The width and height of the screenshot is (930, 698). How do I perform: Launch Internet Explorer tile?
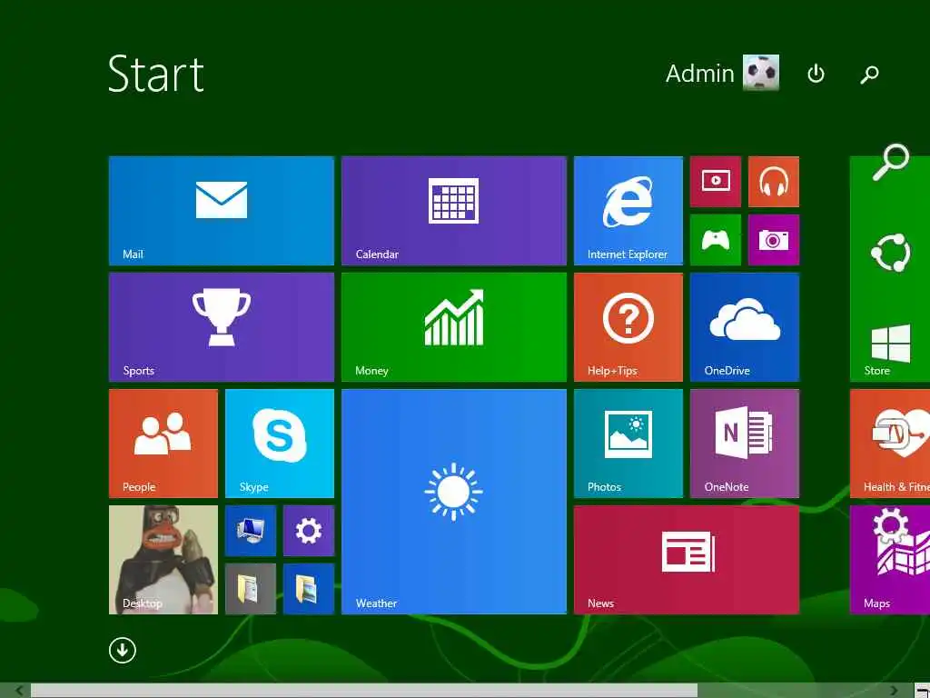pyautogui.click(x=628, y=211)
